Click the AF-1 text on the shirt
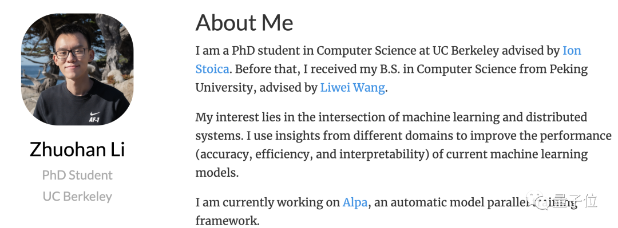Viewport: 618px width, 228px height. click(94, 120)
